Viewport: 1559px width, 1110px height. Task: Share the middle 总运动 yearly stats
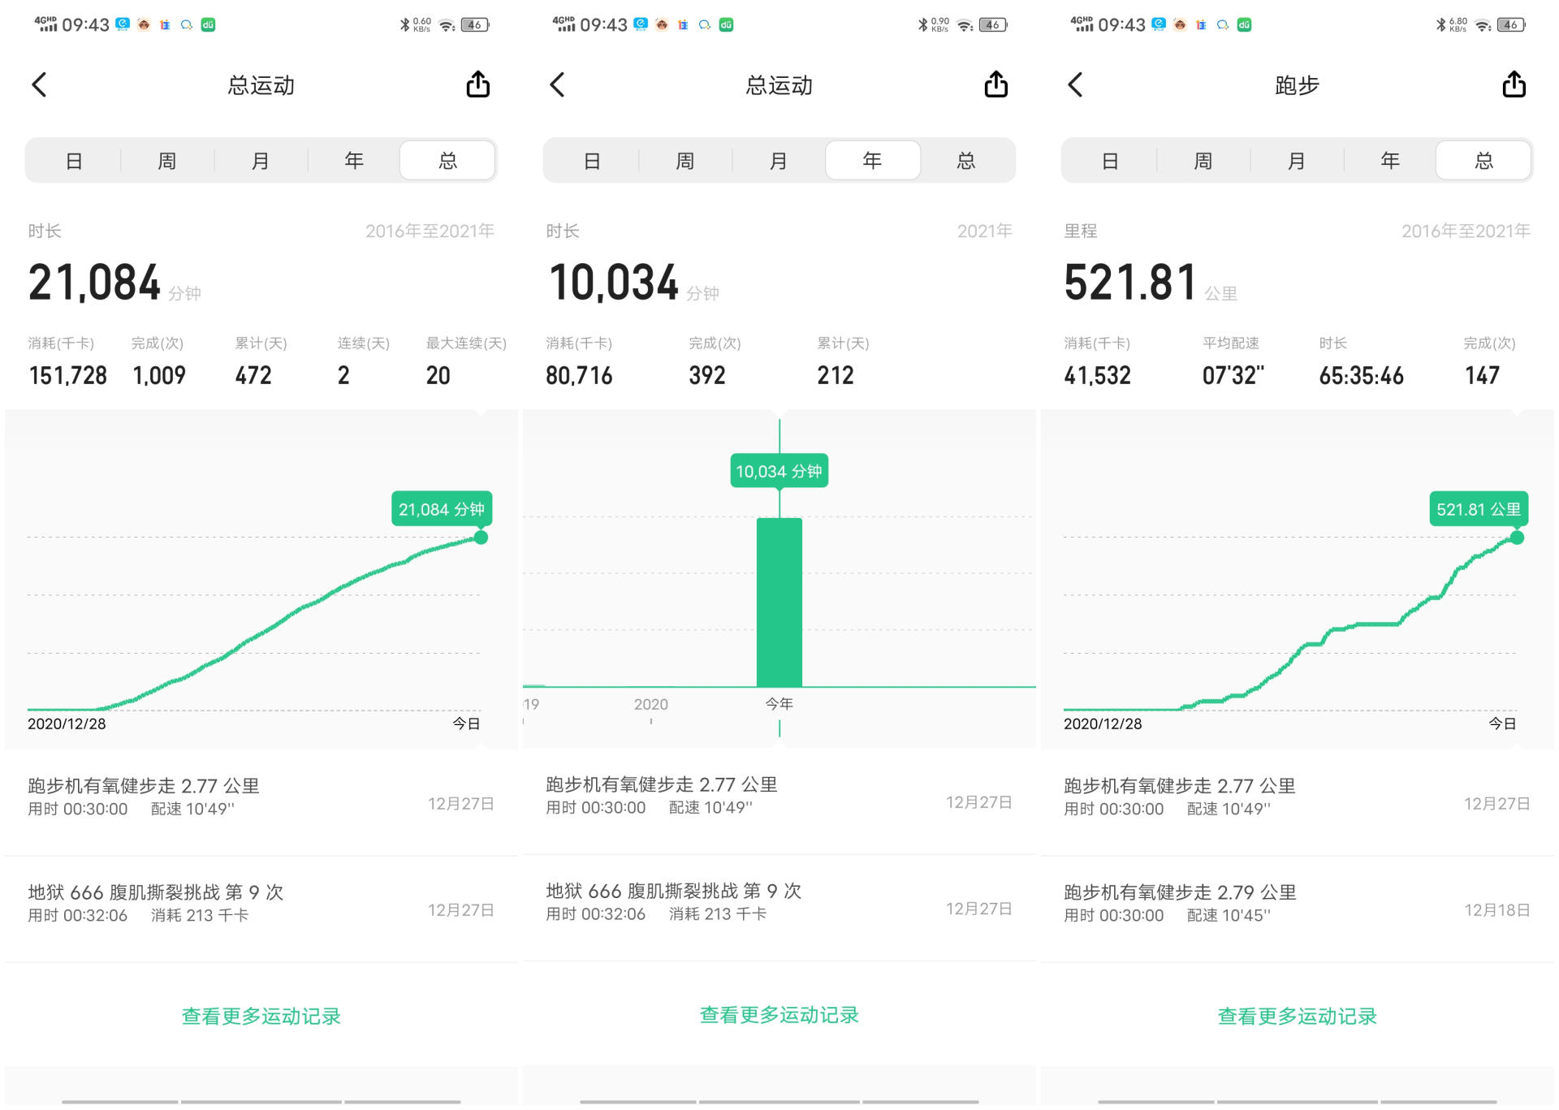(x=996, y=84)
